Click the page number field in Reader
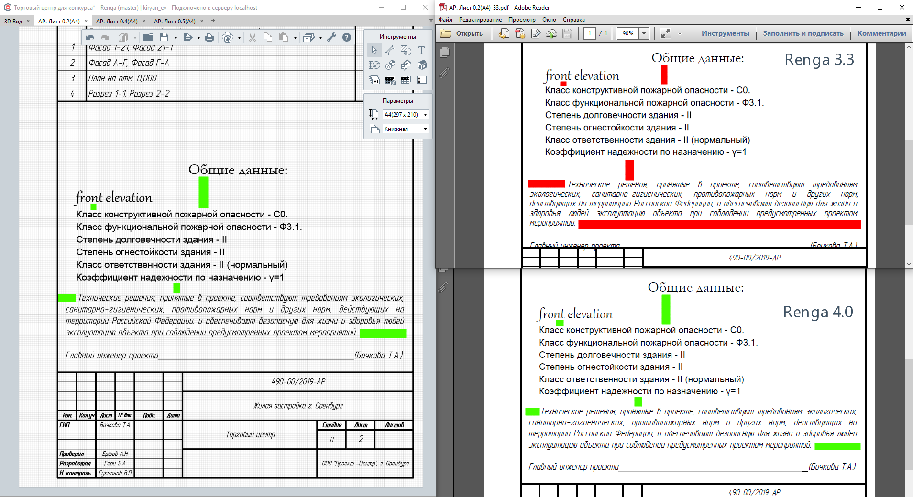 pos(590,33)
